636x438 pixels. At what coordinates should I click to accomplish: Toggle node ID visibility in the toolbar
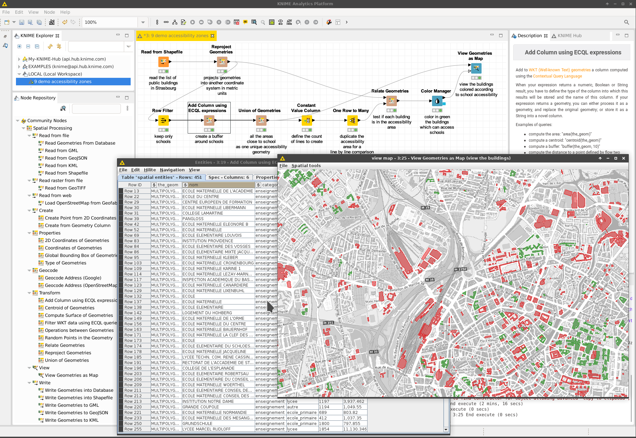pyautogui.click(x=281, y=22)
